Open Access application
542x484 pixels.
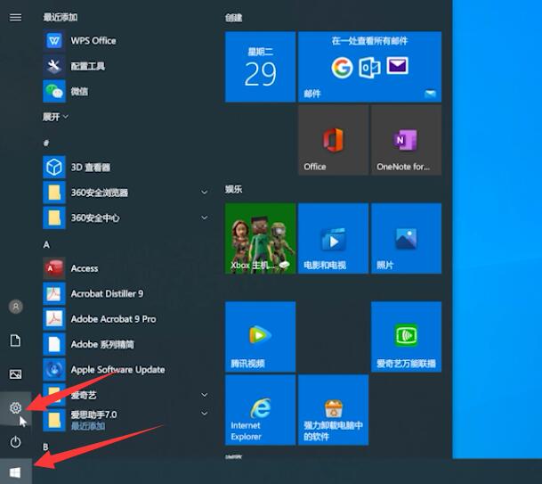click(x=126, y=268)
